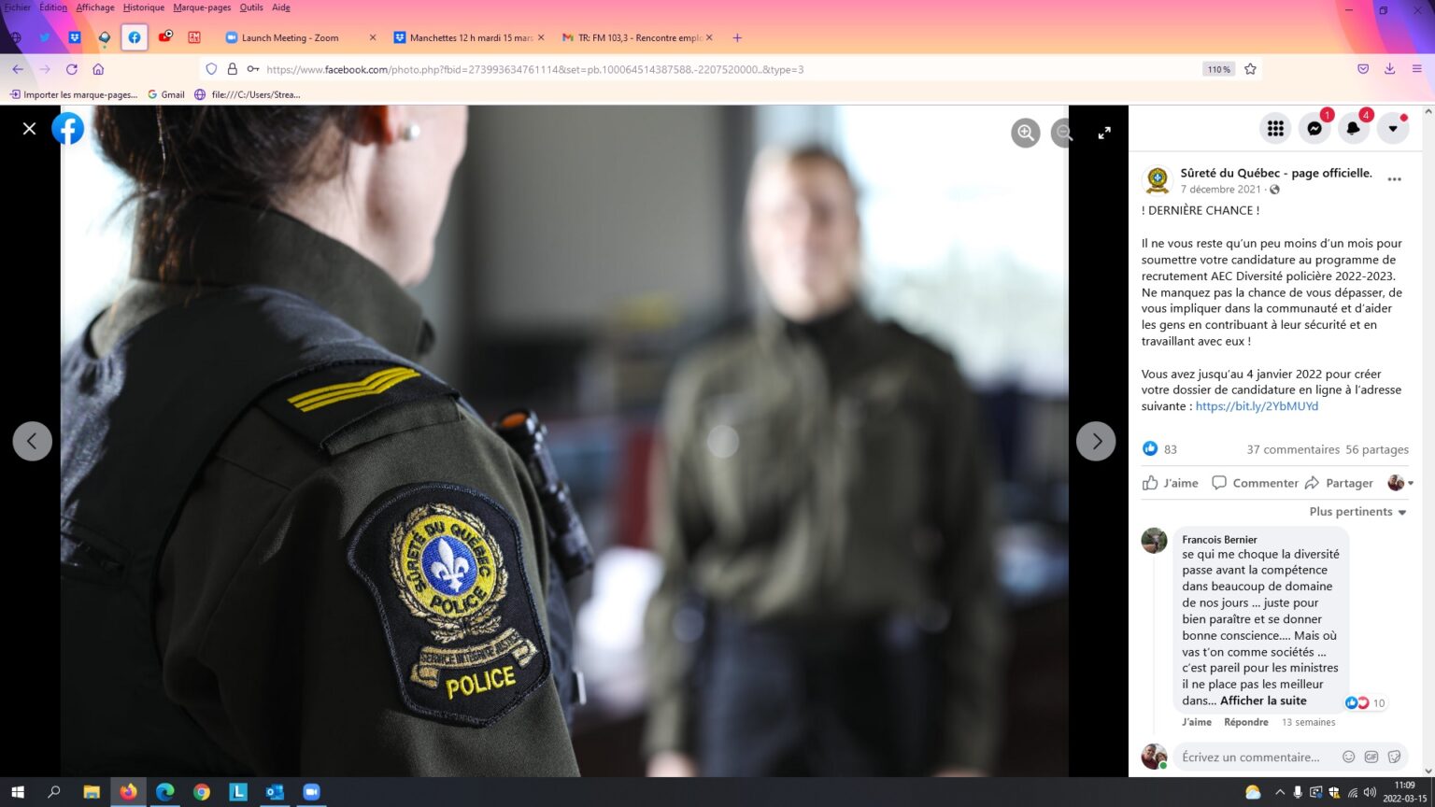Open the bit.ly candidature link
Screen dimensions: 1435x807
(x=1257, y=406)
